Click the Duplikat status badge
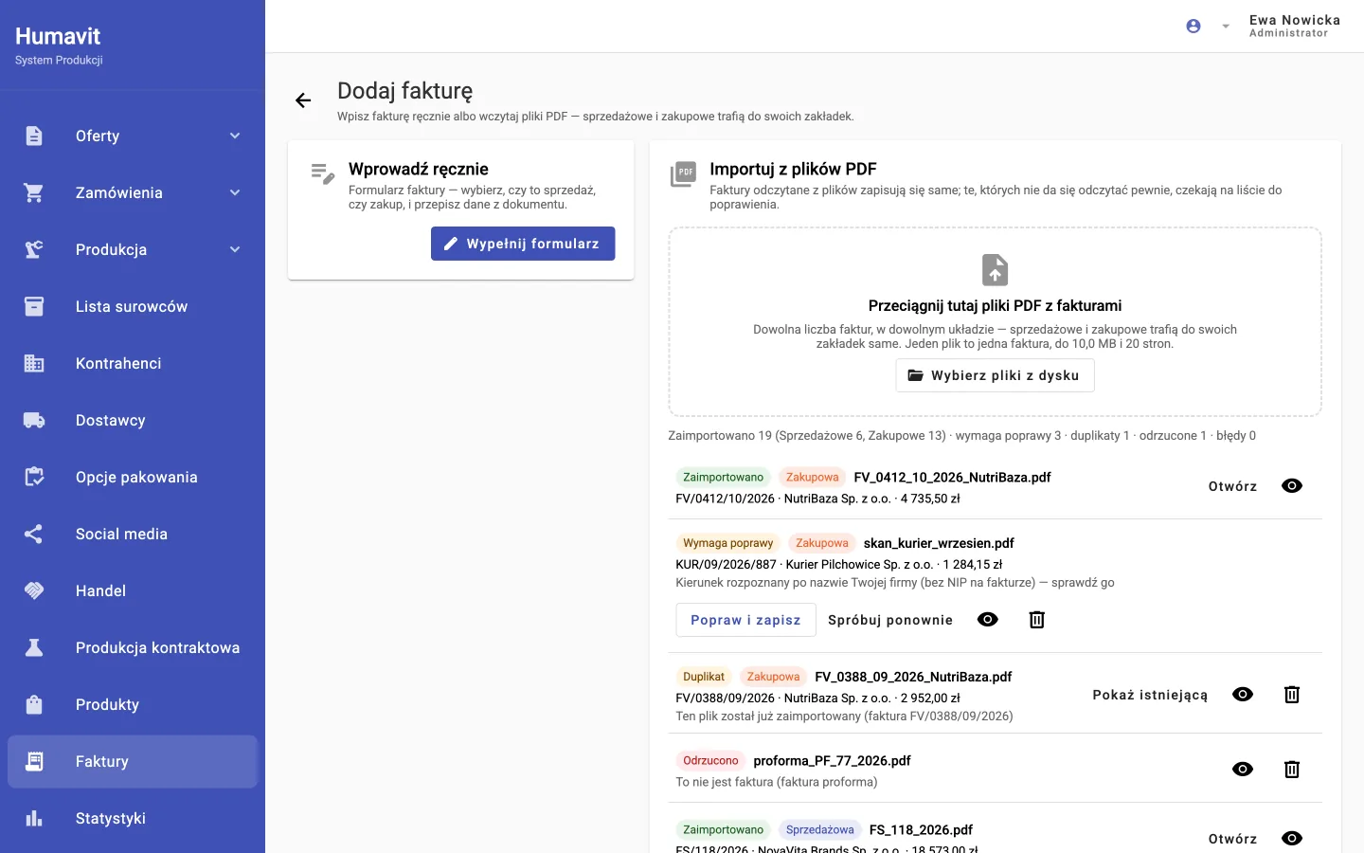1364x853 pixels. click(704, 677)
